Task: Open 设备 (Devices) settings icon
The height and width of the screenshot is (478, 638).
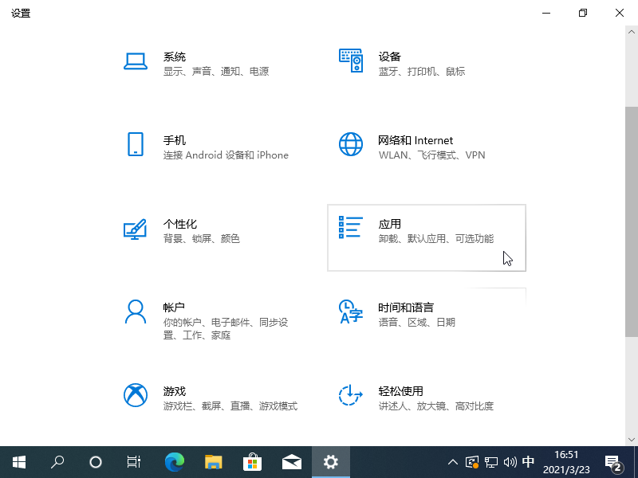Action: click(x=351, y=61)
